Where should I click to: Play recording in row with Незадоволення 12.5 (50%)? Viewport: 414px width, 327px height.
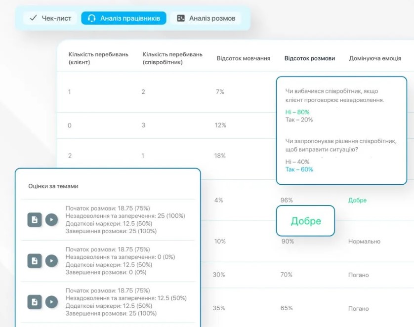(51, 302)
